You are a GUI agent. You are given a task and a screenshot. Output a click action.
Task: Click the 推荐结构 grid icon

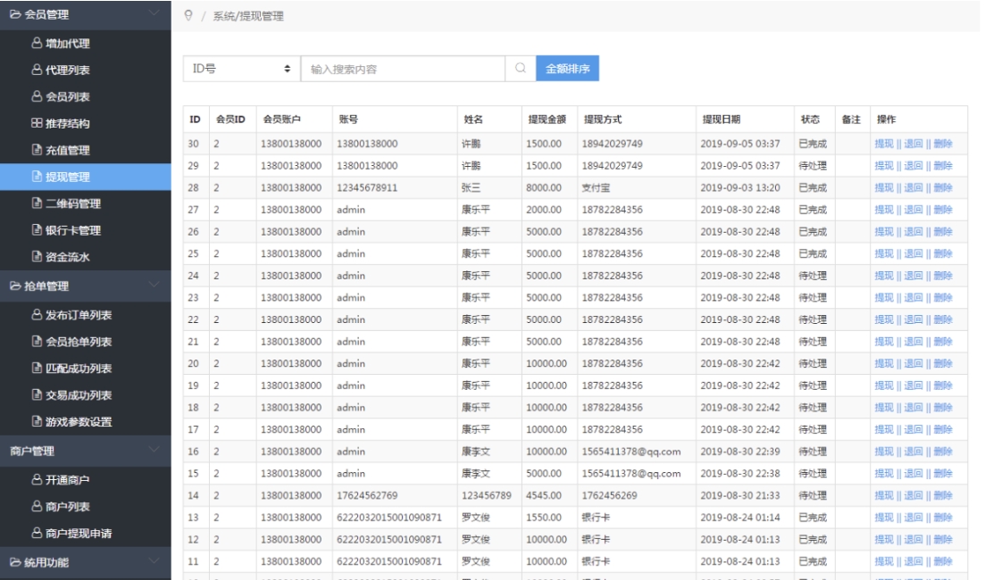tap(37, 123)
